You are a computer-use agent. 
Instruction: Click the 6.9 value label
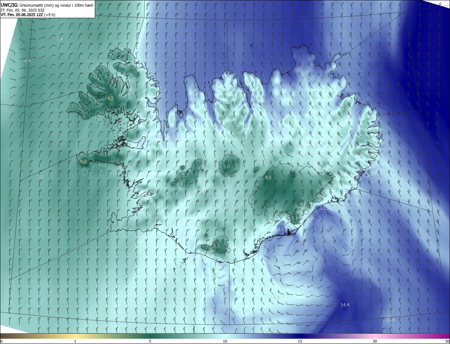coord(345,109)
